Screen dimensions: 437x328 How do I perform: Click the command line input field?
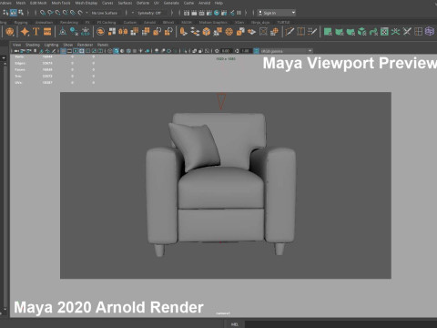tap(340, 324)
